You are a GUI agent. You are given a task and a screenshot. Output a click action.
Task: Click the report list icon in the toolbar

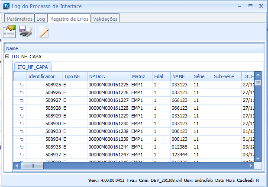click(10, 32)
